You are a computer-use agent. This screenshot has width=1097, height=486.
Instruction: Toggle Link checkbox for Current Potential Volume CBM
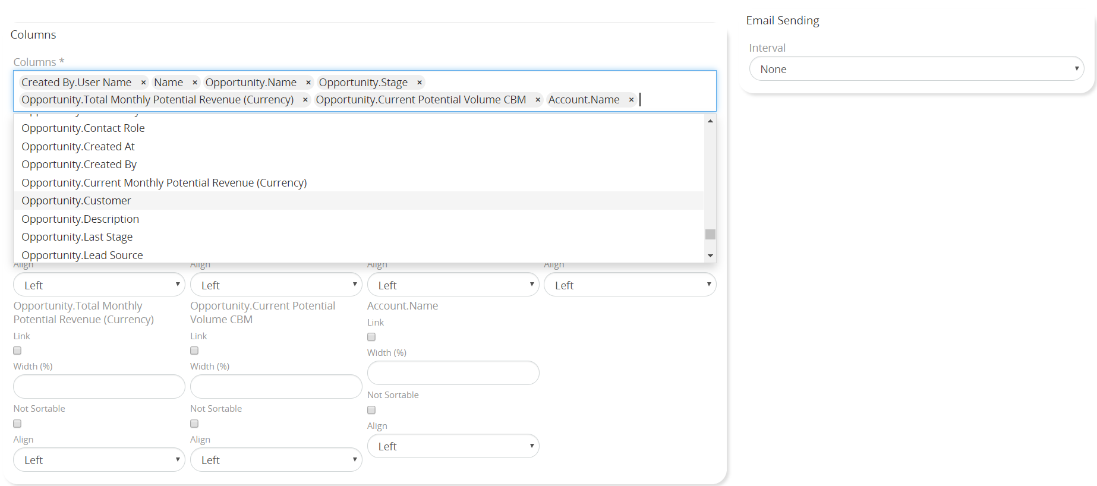(x=194, y=351)
